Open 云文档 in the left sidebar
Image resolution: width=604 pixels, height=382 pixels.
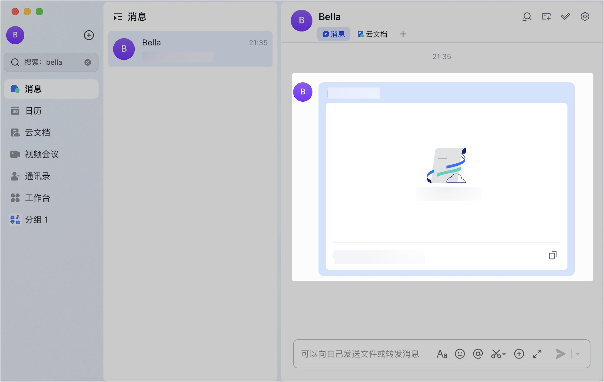pyautogui.click(x=51, y=132)
